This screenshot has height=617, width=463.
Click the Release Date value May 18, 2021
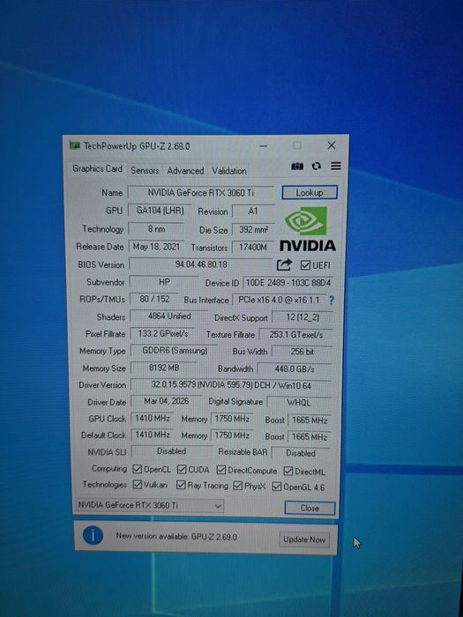[x=156, y=247]
